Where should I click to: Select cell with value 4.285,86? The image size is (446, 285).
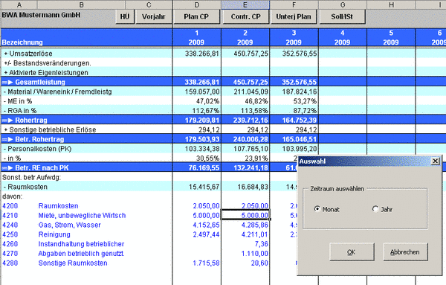245,225
